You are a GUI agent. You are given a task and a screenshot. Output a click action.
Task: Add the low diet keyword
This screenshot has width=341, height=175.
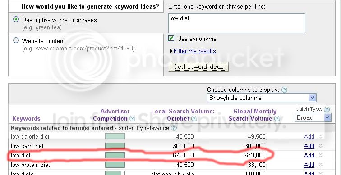[309, 156]
